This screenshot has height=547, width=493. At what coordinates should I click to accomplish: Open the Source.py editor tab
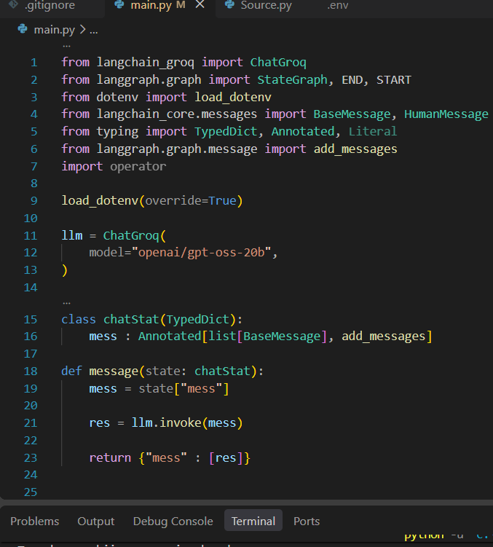tap(266, 5)
